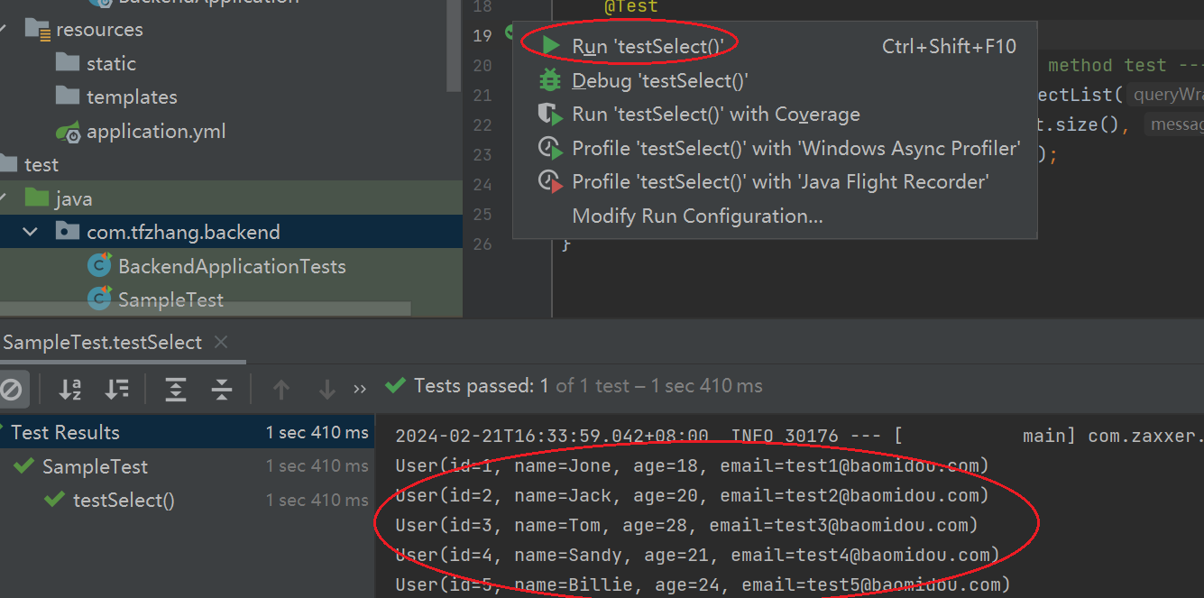Collapse the com.tfzhang.backend package chevron
This screenshot has height=598, width=1204.
31,233
